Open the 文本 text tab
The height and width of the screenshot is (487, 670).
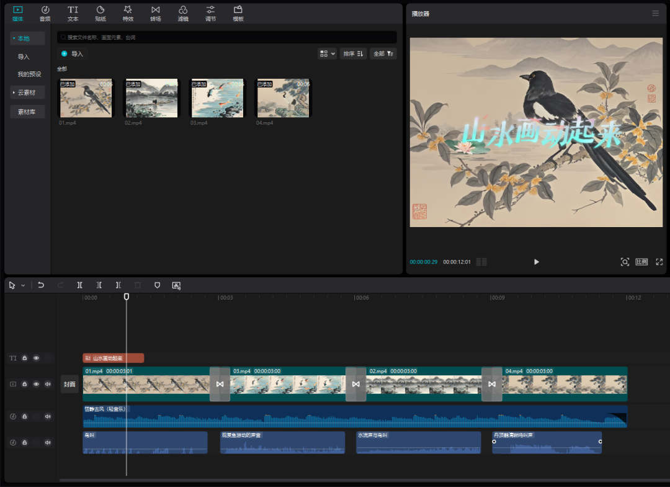[x=73, y=13]
